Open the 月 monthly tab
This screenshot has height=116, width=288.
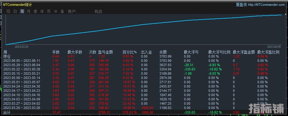click(x=29, y=12)
